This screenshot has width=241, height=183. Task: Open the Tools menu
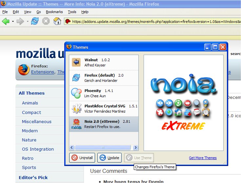pyautogui.click(x=72, y=12)
